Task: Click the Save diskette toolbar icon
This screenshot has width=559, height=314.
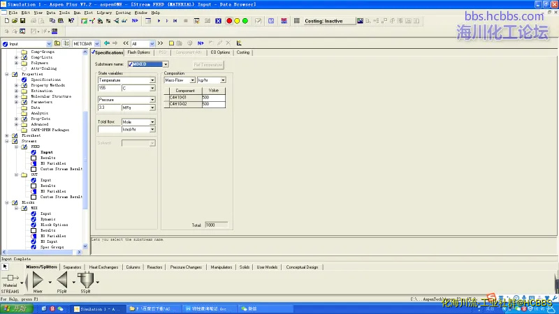Action: tap(22, 21)
